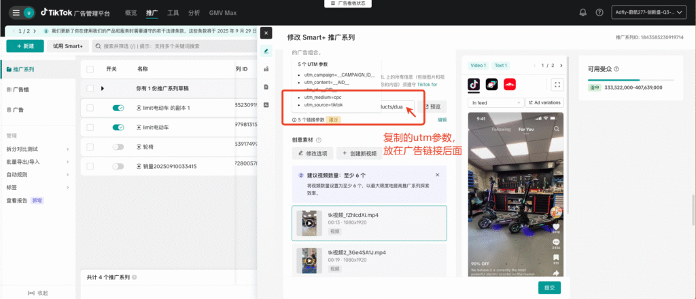Image resolution: width=696 pixels, height=299 pixels.
Task: Check the select-all checkbox in the table header
Action: [90, 69]
